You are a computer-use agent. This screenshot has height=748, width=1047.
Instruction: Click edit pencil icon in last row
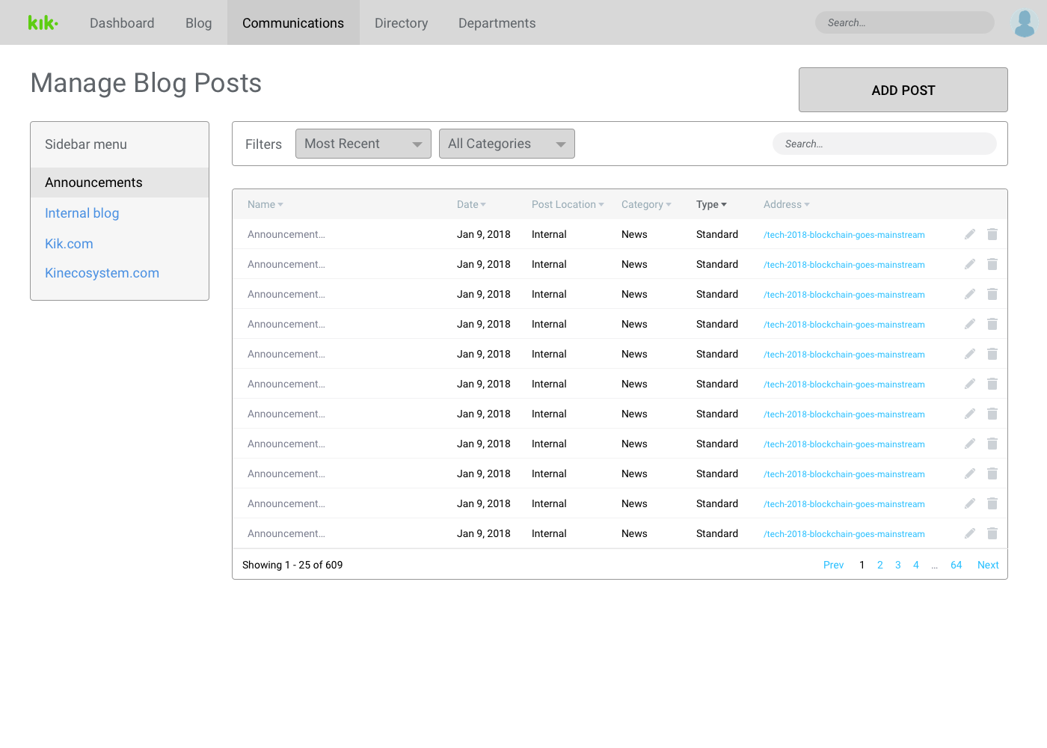coord(970,533)
